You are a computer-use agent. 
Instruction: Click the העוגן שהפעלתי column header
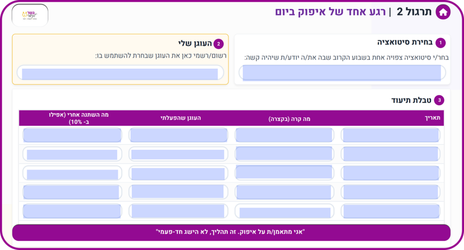180,118
